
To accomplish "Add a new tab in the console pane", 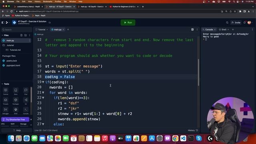I will click(233, 30).
